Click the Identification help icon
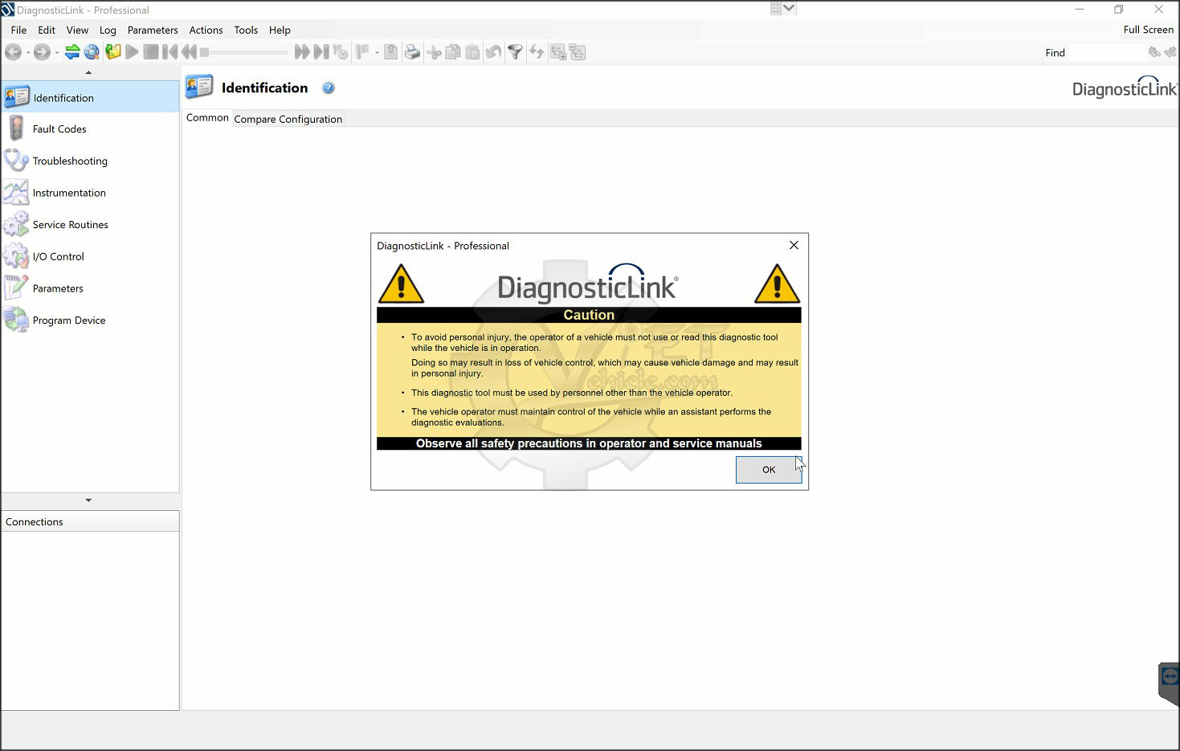Screen dimensions: 1180x751 (328, 88)
